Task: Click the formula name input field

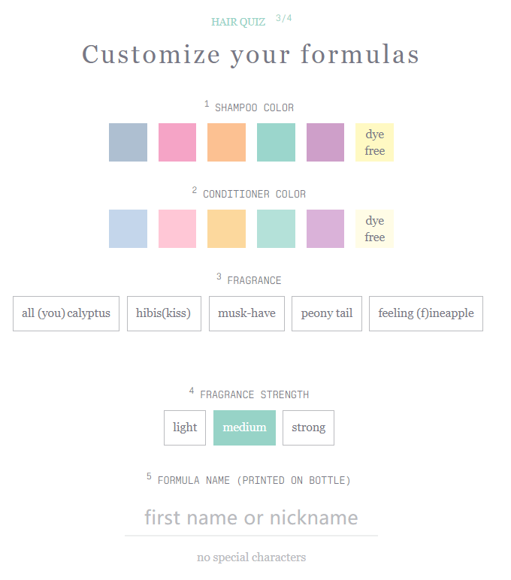Action: click(251, 518)
